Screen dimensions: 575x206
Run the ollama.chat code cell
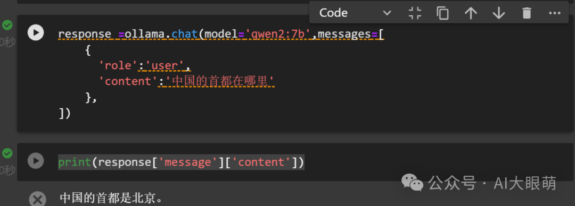[x=36, y=32]
